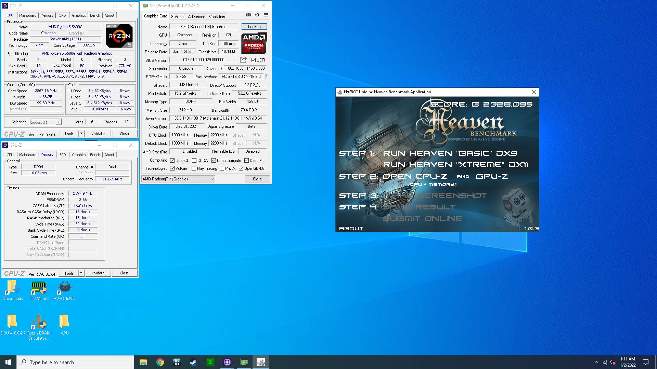Click the HWBOT Heaven taskbar icon
The image size is (657, 369).
click(260, 362)
